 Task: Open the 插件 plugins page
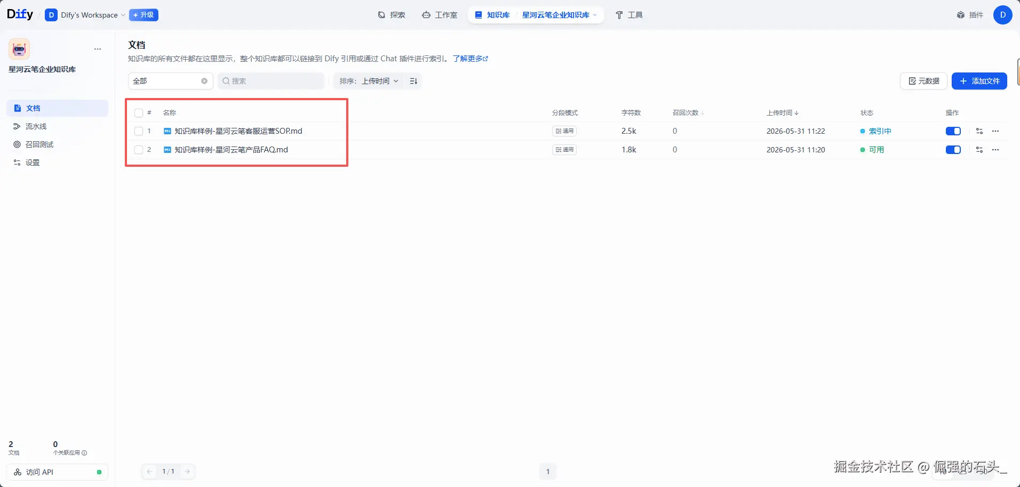[970, 15]
